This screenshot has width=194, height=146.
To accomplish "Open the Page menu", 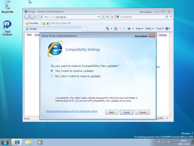I will pos(139,28).
